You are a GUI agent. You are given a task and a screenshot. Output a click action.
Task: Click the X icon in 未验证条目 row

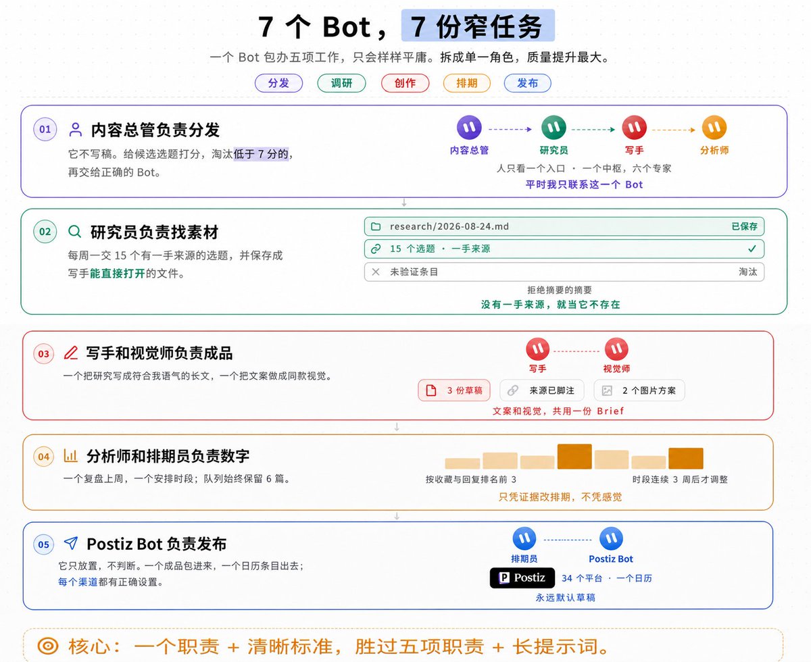tap(376, 272)
